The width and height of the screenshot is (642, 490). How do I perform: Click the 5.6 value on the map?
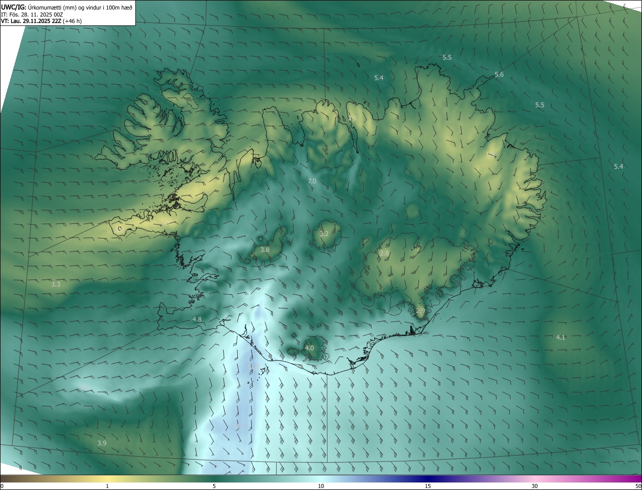[x=499, y=75]
